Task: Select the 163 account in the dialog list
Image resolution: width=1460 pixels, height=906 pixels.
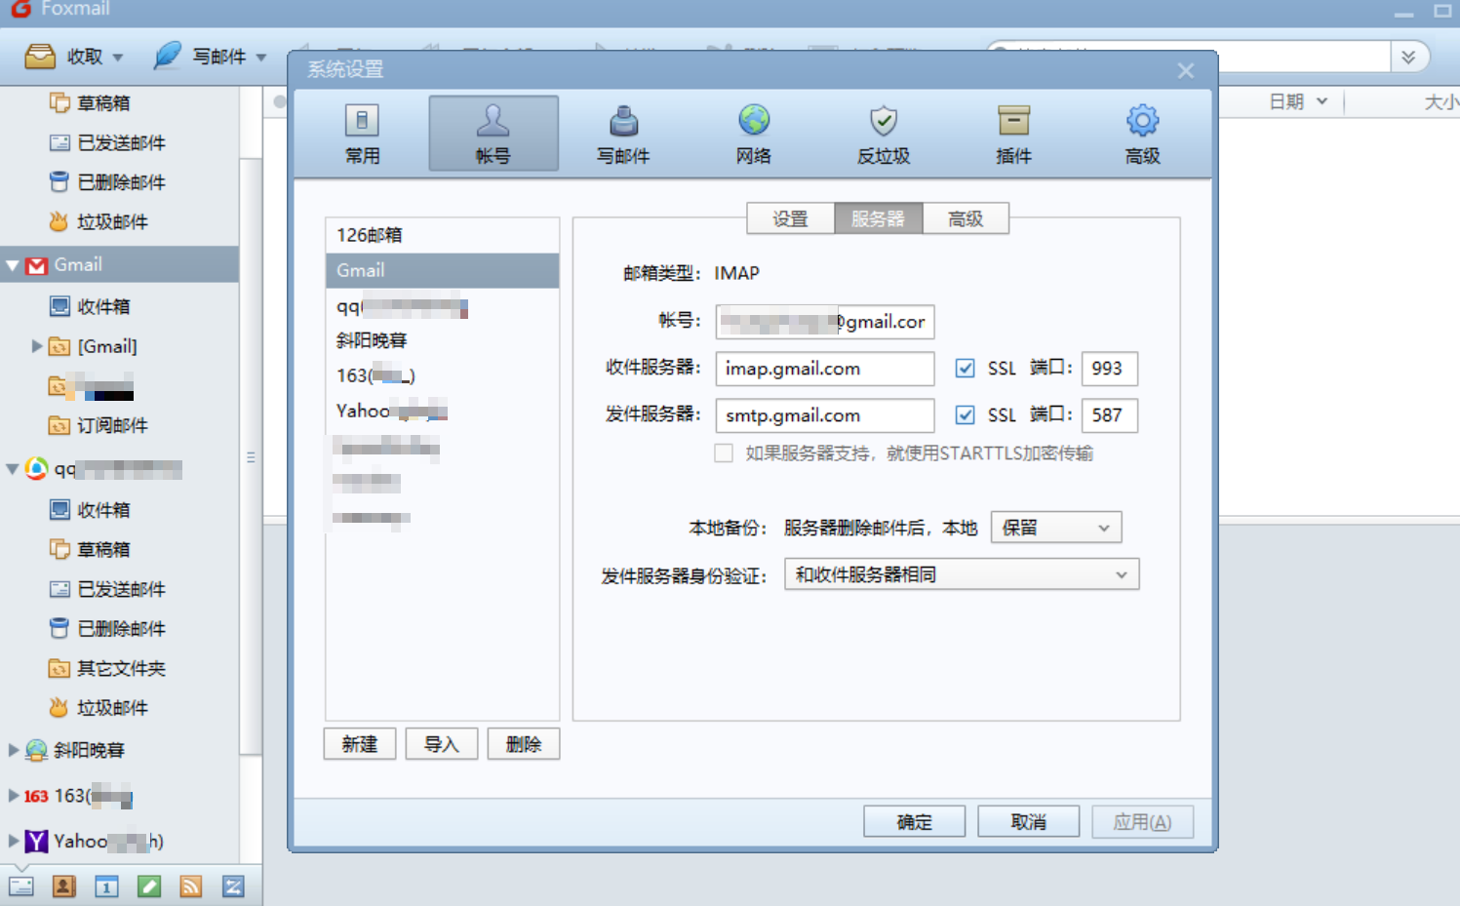Action: (443, 375)
